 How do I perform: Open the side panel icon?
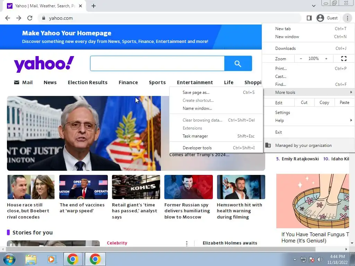point(309,18)
